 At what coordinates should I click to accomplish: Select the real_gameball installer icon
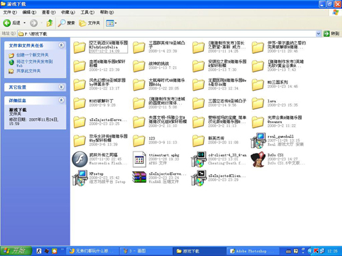[258, 141]
